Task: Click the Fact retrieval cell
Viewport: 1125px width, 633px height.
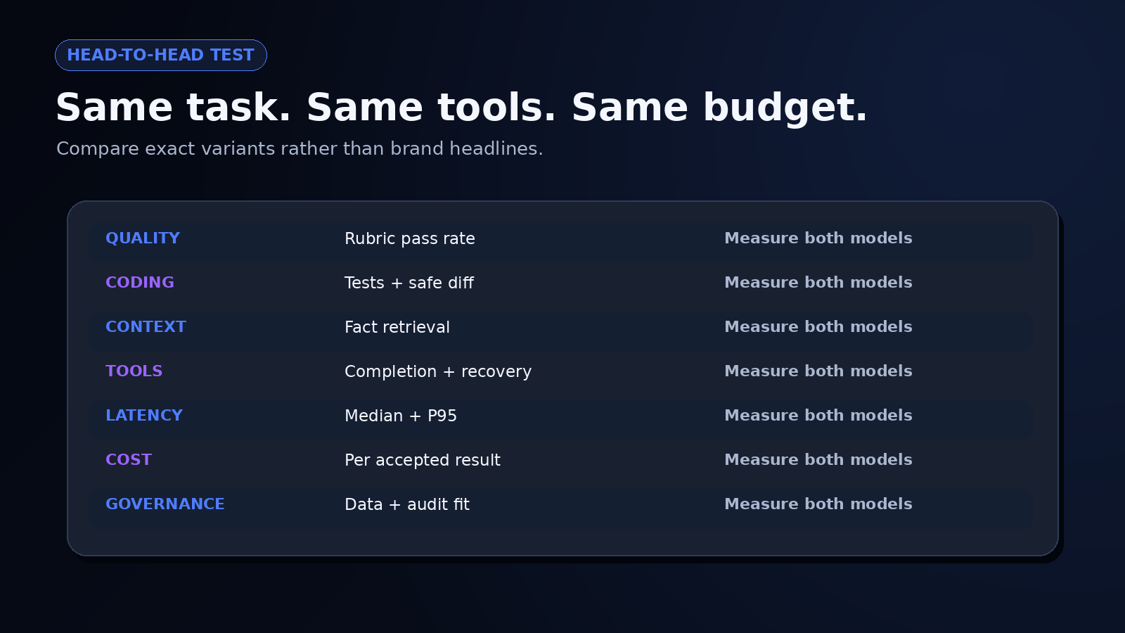Action: (397, 327)
